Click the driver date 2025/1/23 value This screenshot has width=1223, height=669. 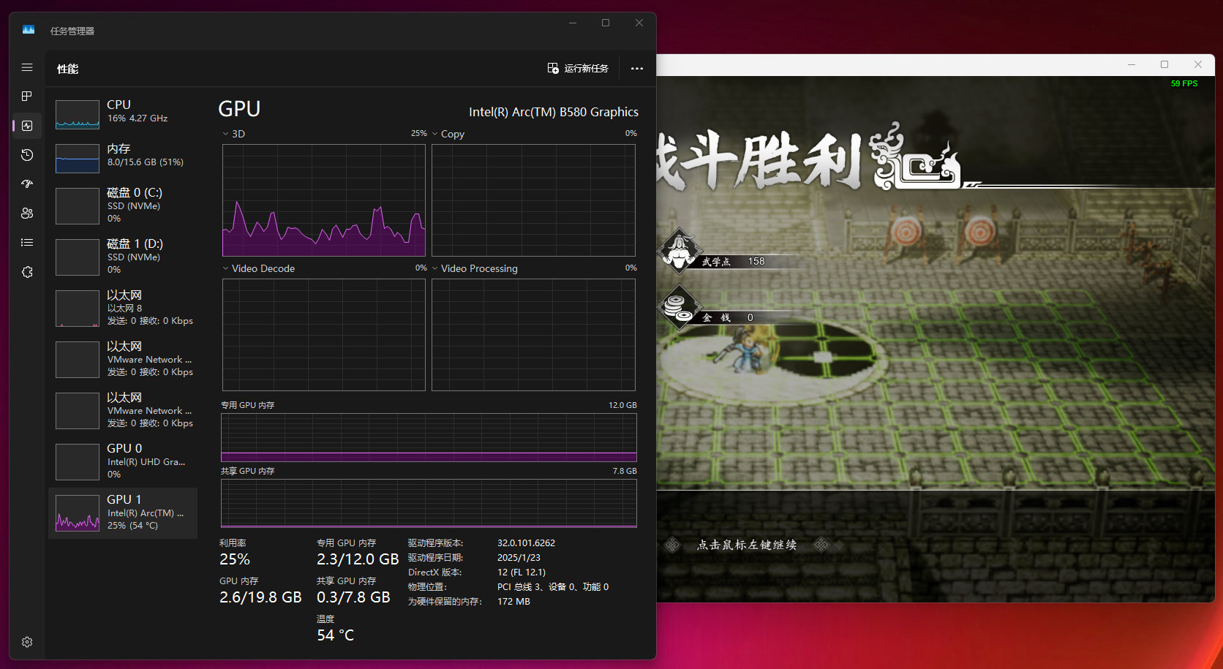[519, 558]
